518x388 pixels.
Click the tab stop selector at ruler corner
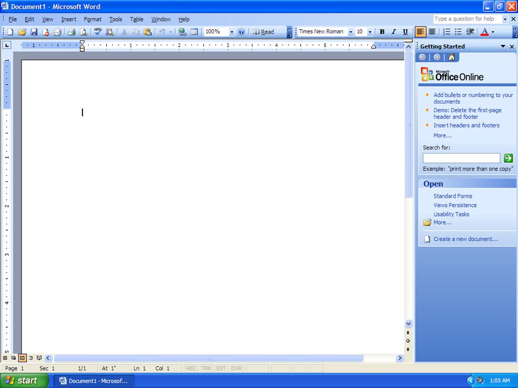point(6,45)
